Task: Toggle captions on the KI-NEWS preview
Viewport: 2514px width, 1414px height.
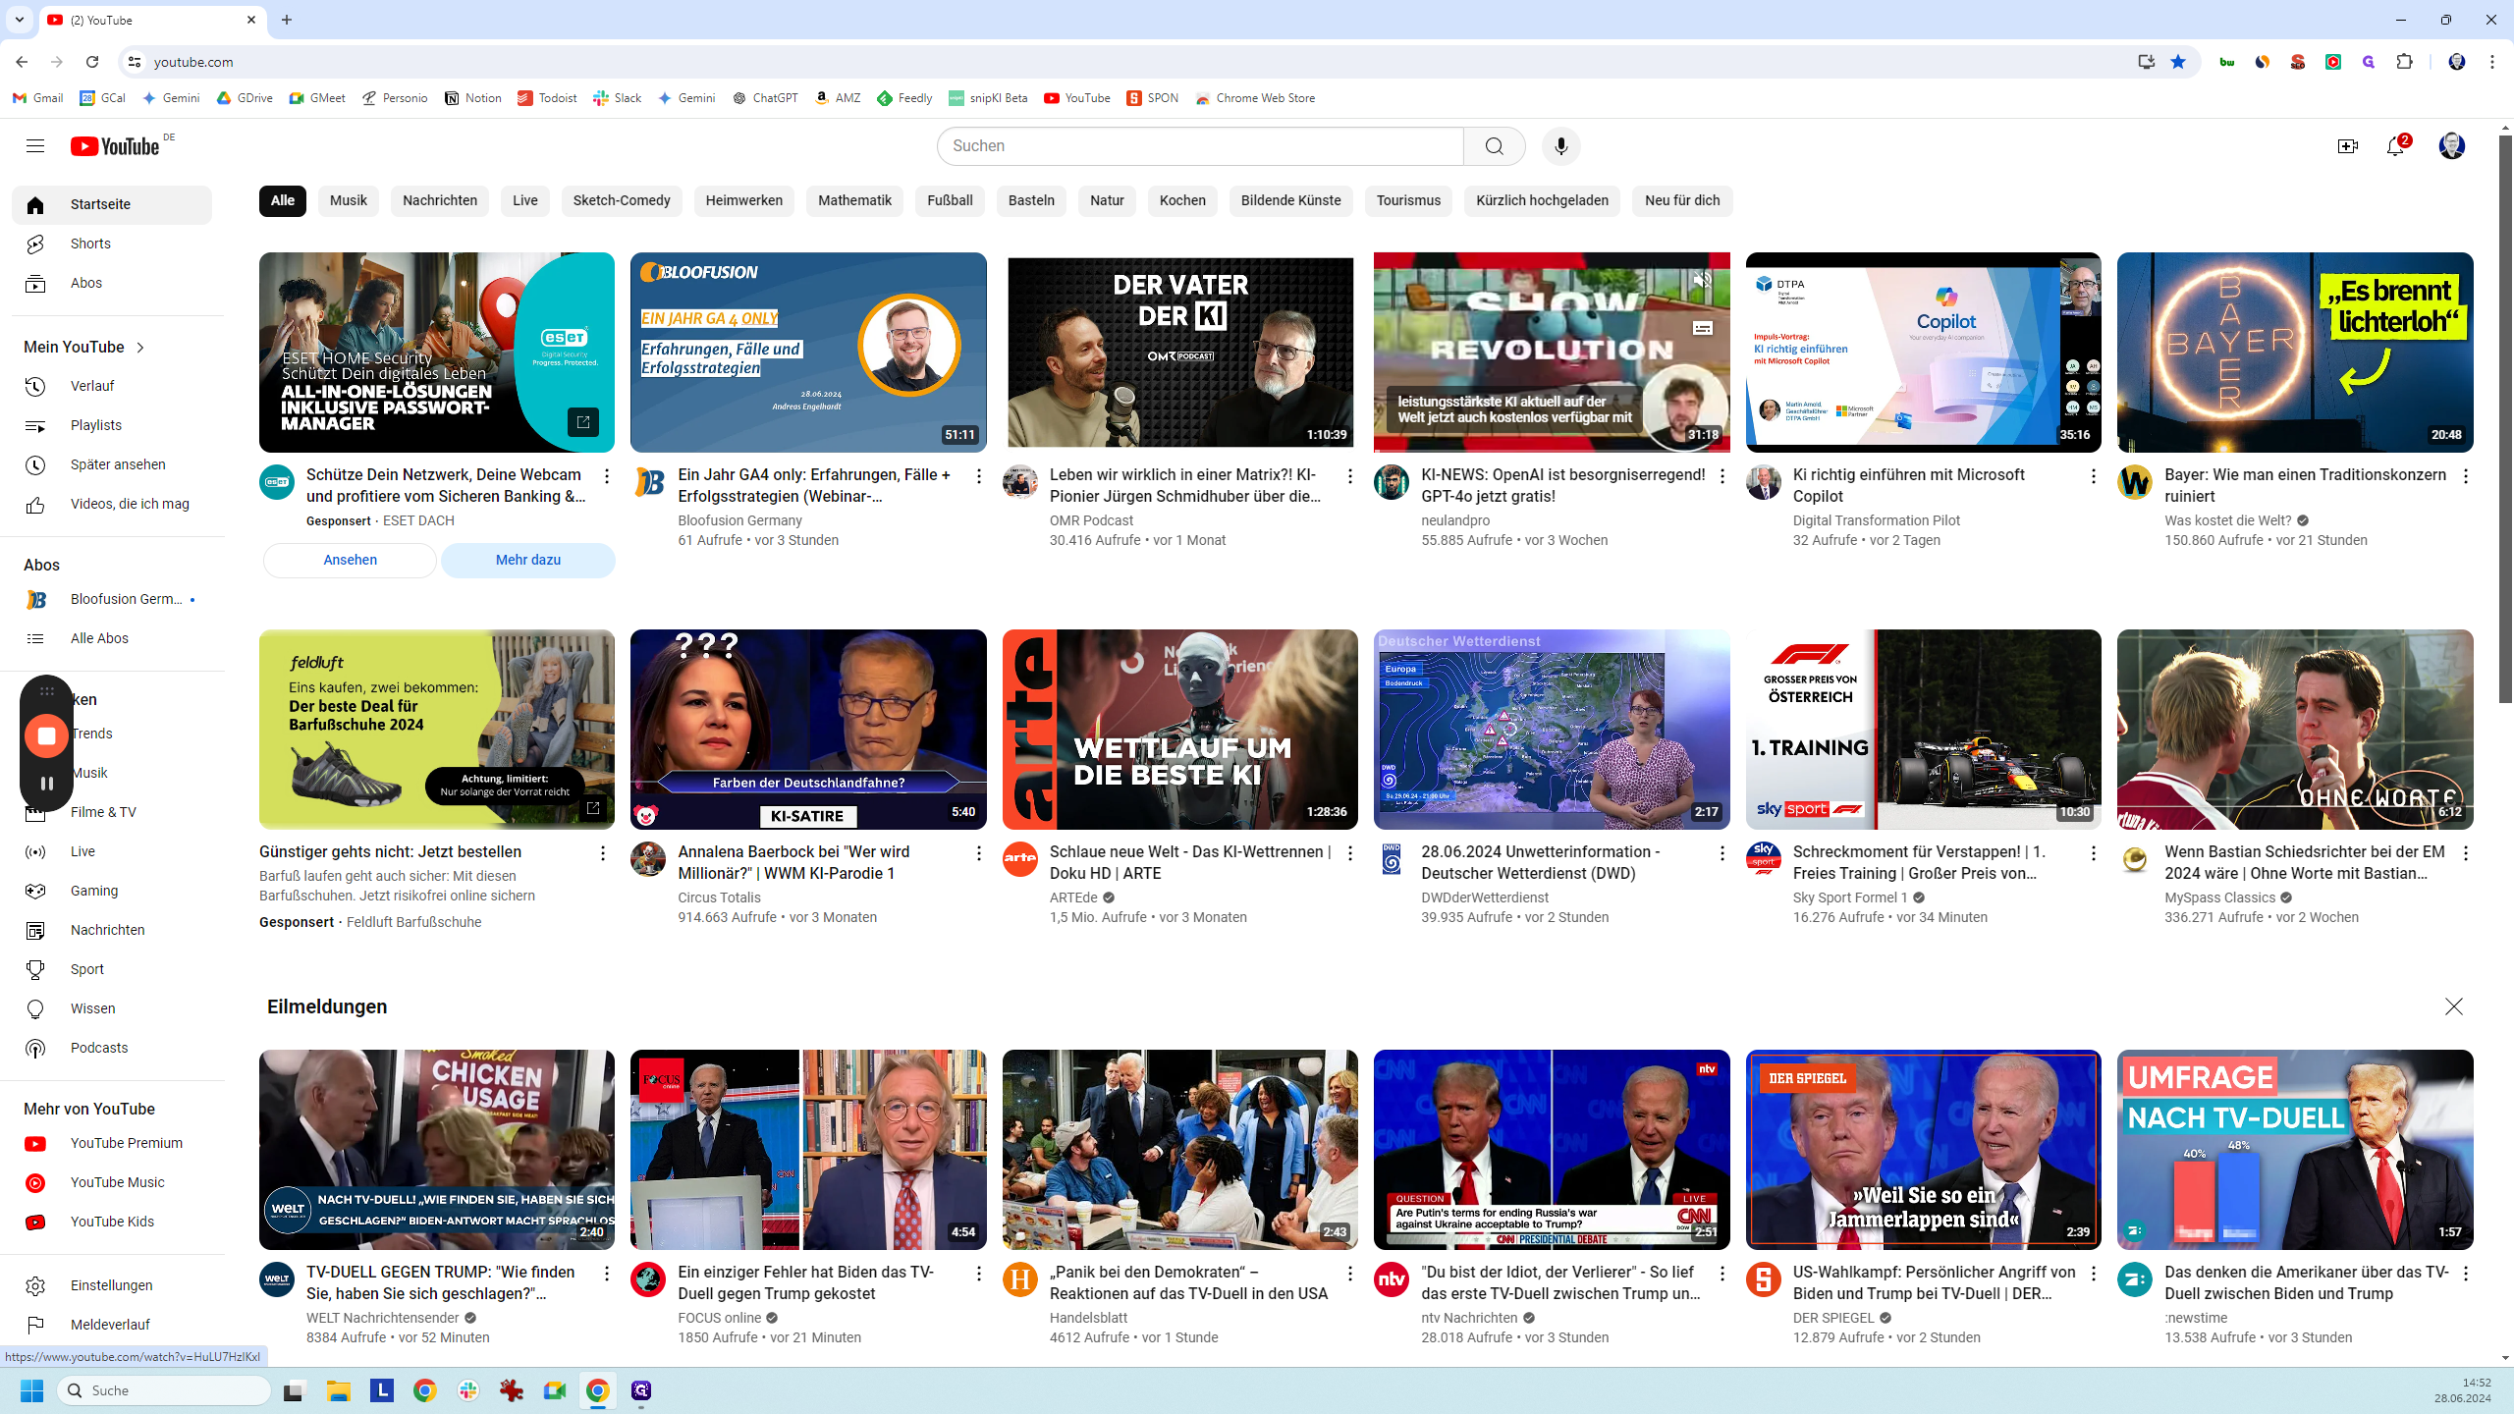Action: 1702,328
